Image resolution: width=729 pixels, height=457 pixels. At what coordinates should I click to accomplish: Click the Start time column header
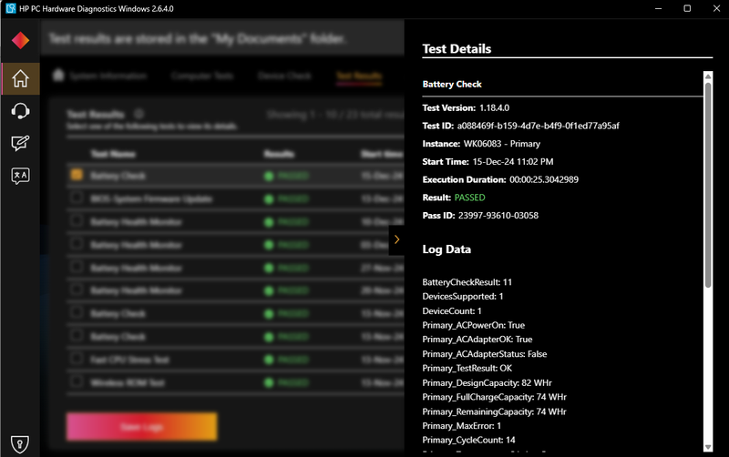click(x=382, y=154)
